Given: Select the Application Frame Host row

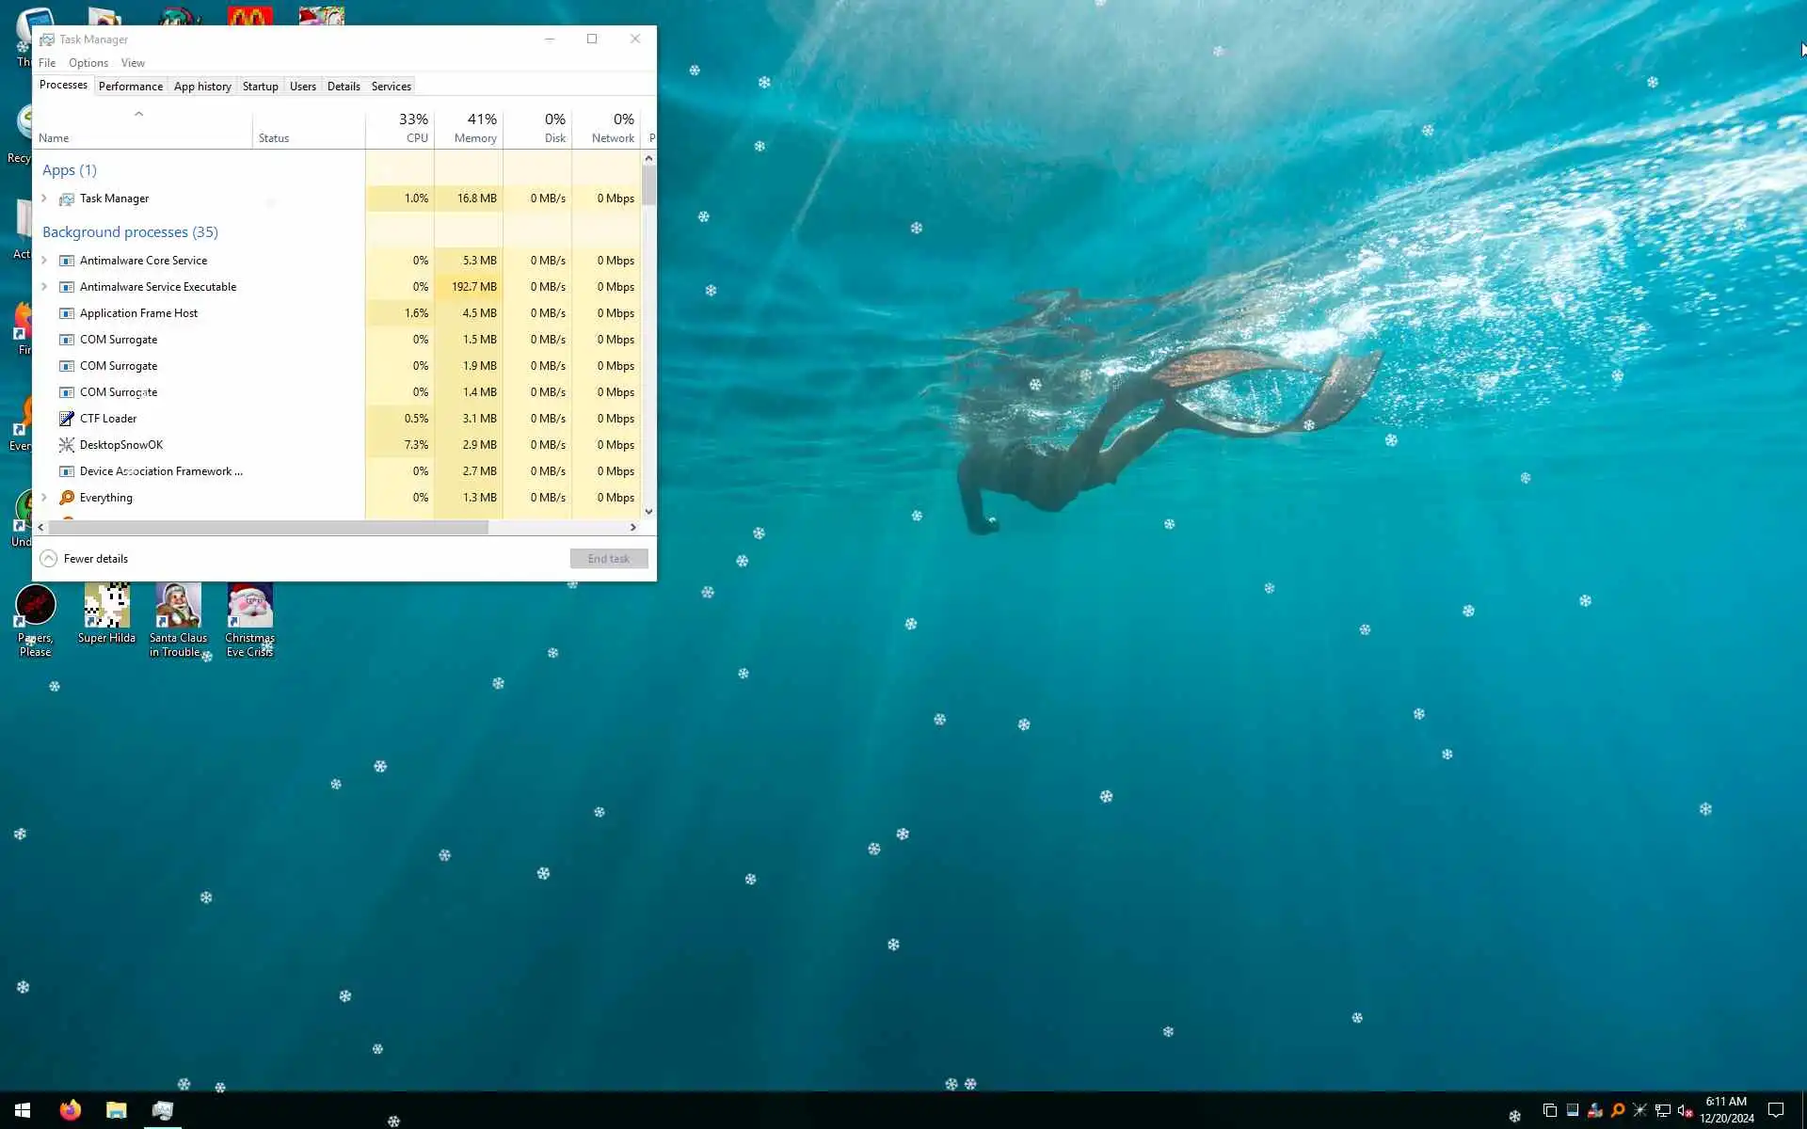Looking at the screenshot, I should pyautogui.click(x=138, y=313).
